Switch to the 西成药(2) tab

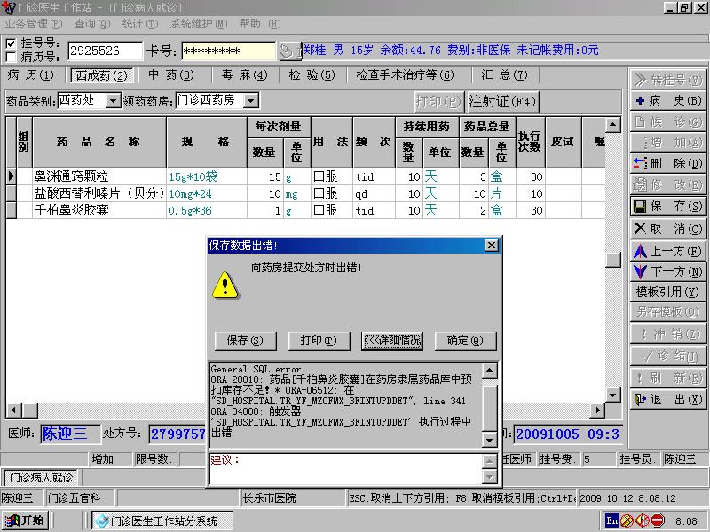101,75
